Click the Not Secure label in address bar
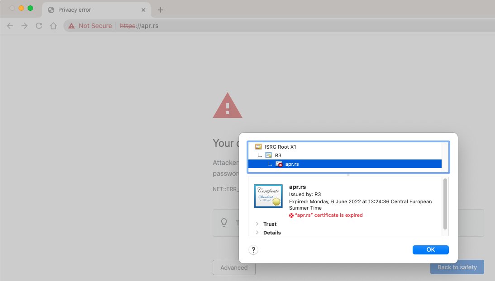Viewport: 495px width, 281px height. (x=95, y=26)
